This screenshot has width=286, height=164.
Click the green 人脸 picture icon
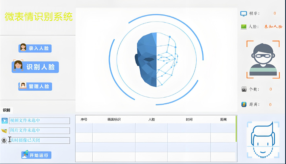[244, 27]
